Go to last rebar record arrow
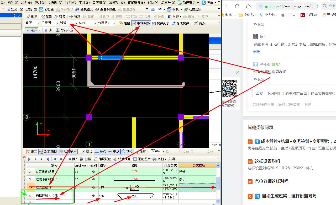This screenshot has width=336, height=205. coord(48,159)
